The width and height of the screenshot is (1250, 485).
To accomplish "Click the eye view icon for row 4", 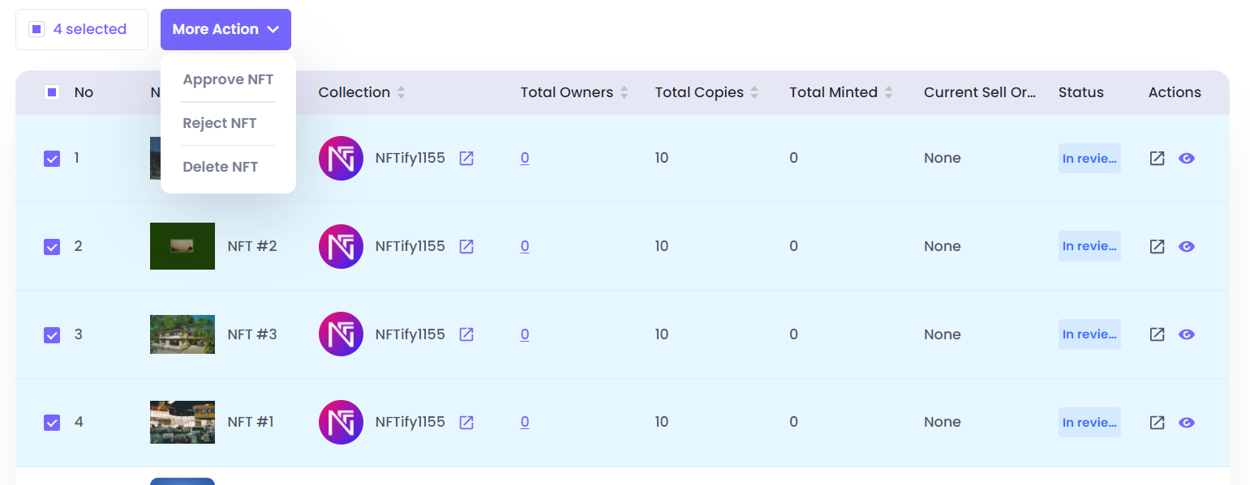I will pos(1187,422).
